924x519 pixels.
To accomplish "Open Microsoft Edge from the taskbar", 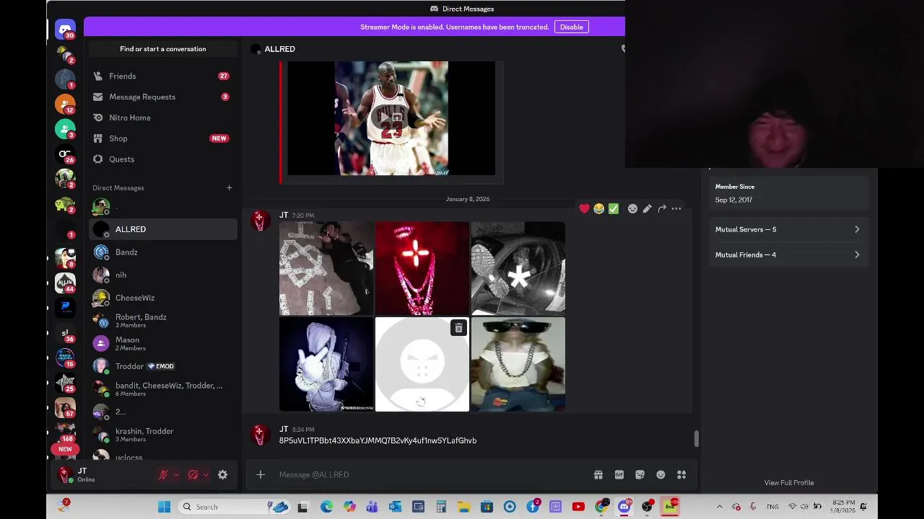I will pos(326,507).
